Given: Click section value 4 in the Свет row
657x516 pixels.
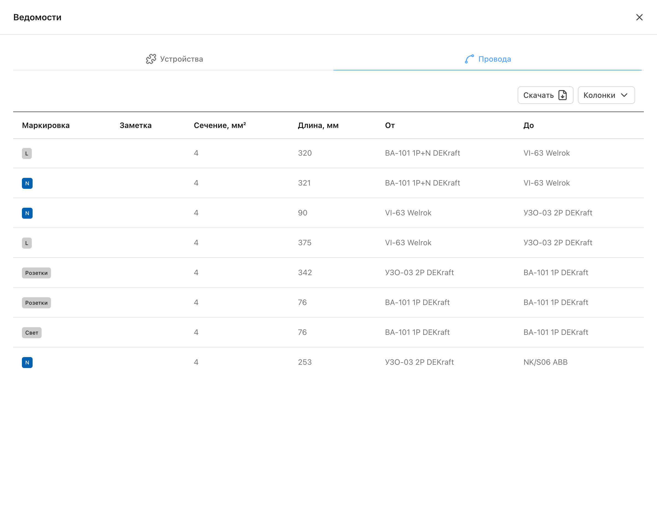Looking at the screenshot, I should [x=196, y=332].
